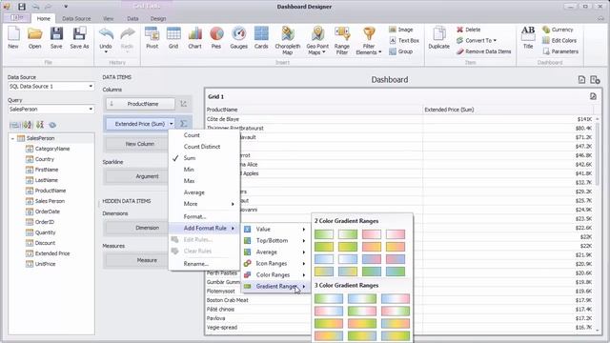The width and height of the screenshot is (610, 343).
Task: Open a dashboard file using Open
Action: 34,38
